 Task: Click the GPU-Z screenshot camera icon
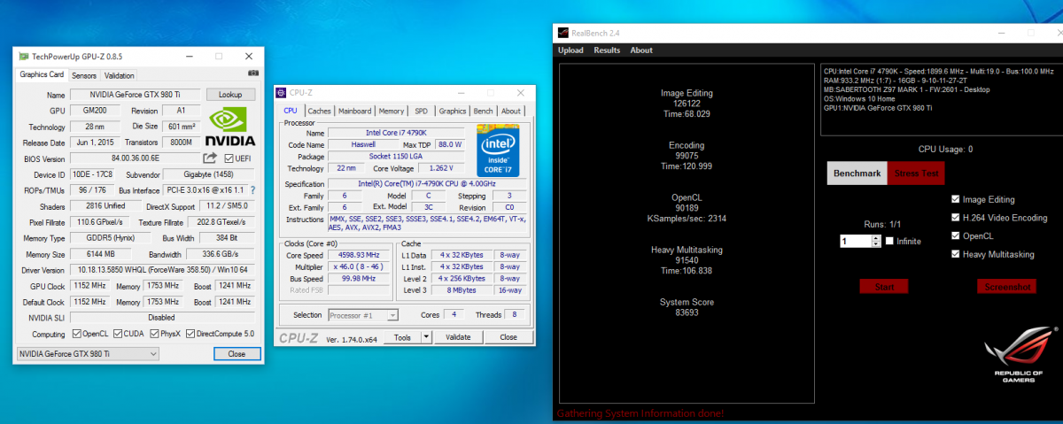click(x=253, y=74)
